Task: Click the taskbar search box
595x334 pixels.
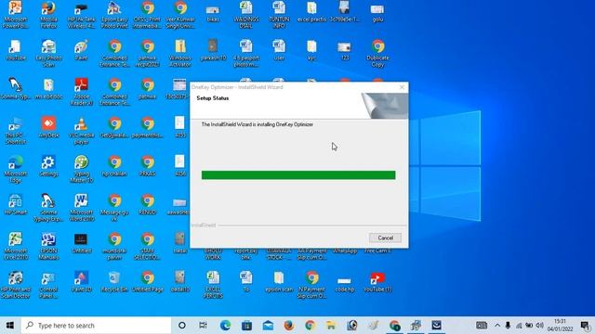Action: pos(96,326)
